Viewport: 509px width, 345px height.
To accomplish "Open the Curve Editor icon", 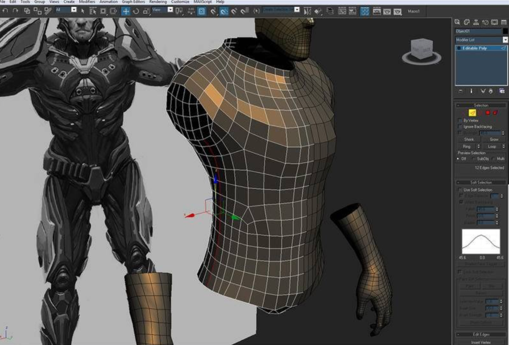I will tap(342, 11).
